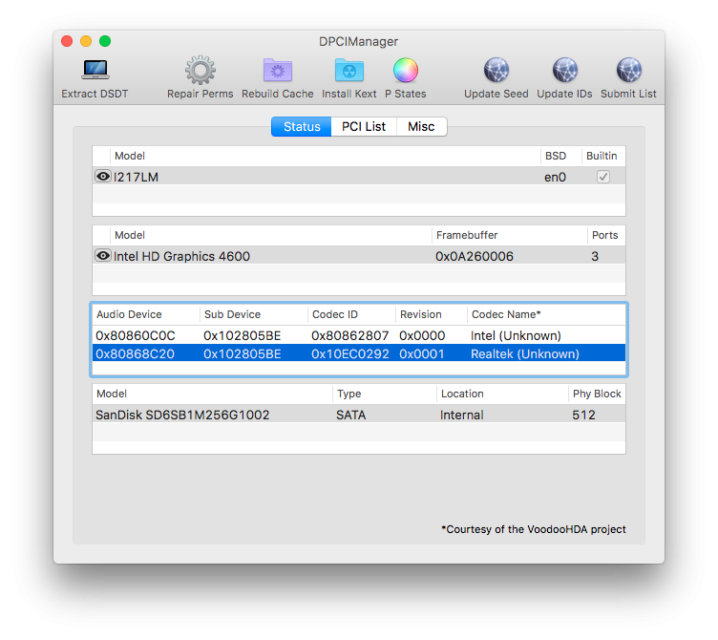Open P States color wheel icon
718x640 pixels.
[x=406, y=71]
